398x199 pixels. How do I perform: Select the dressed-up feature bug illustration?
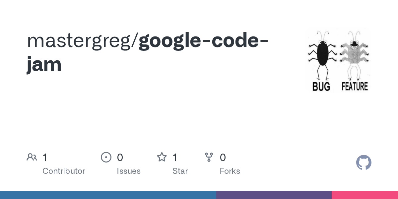pyautogui.click(x=355, y=55)
